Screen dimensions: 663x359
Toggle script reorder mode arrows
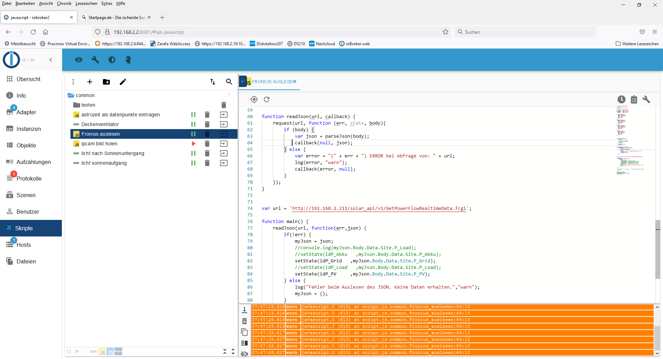pos(213,82)
